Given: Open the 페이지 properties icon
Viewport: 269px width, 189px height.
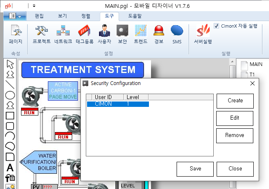Looking at the screenshot, I should tap(16, 34).
